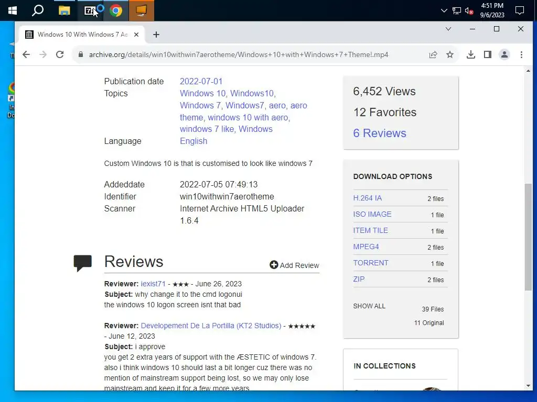Toggle the Chrome side panel
This screenshot has height=402, width=537.
pyautogui.click(x=488, y=54)
